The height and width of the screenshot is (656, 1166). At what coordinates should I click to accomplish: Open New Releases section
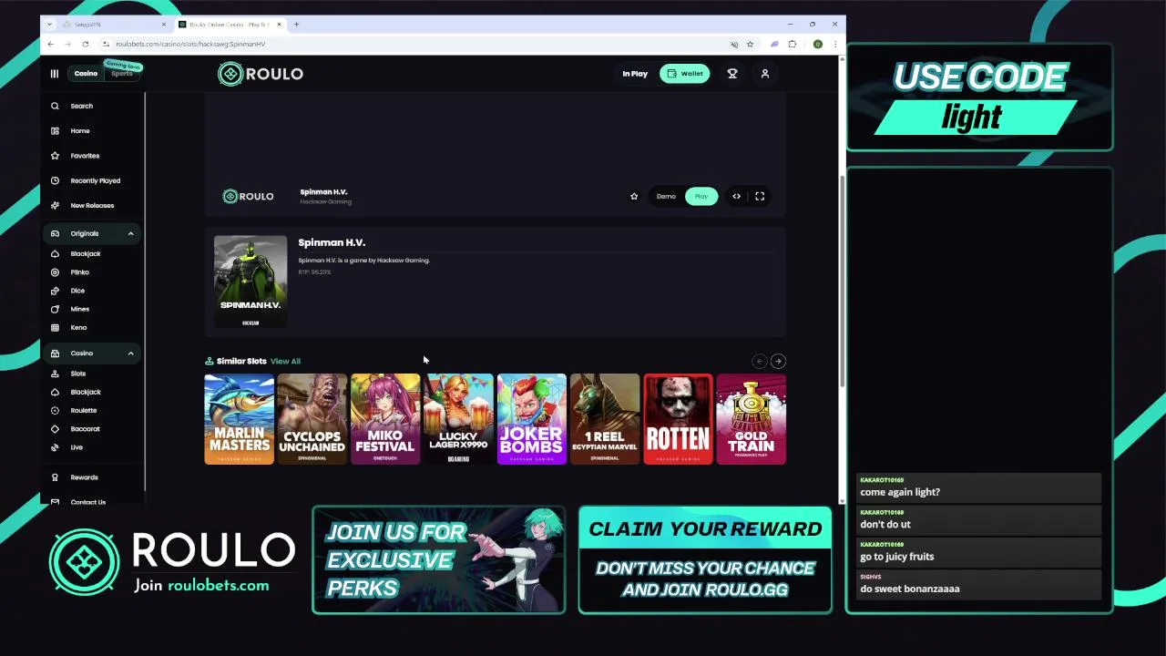[90, 205]
